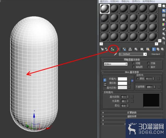
Task: Click the Put to Library icon
Action: click(x=136, y=49)
